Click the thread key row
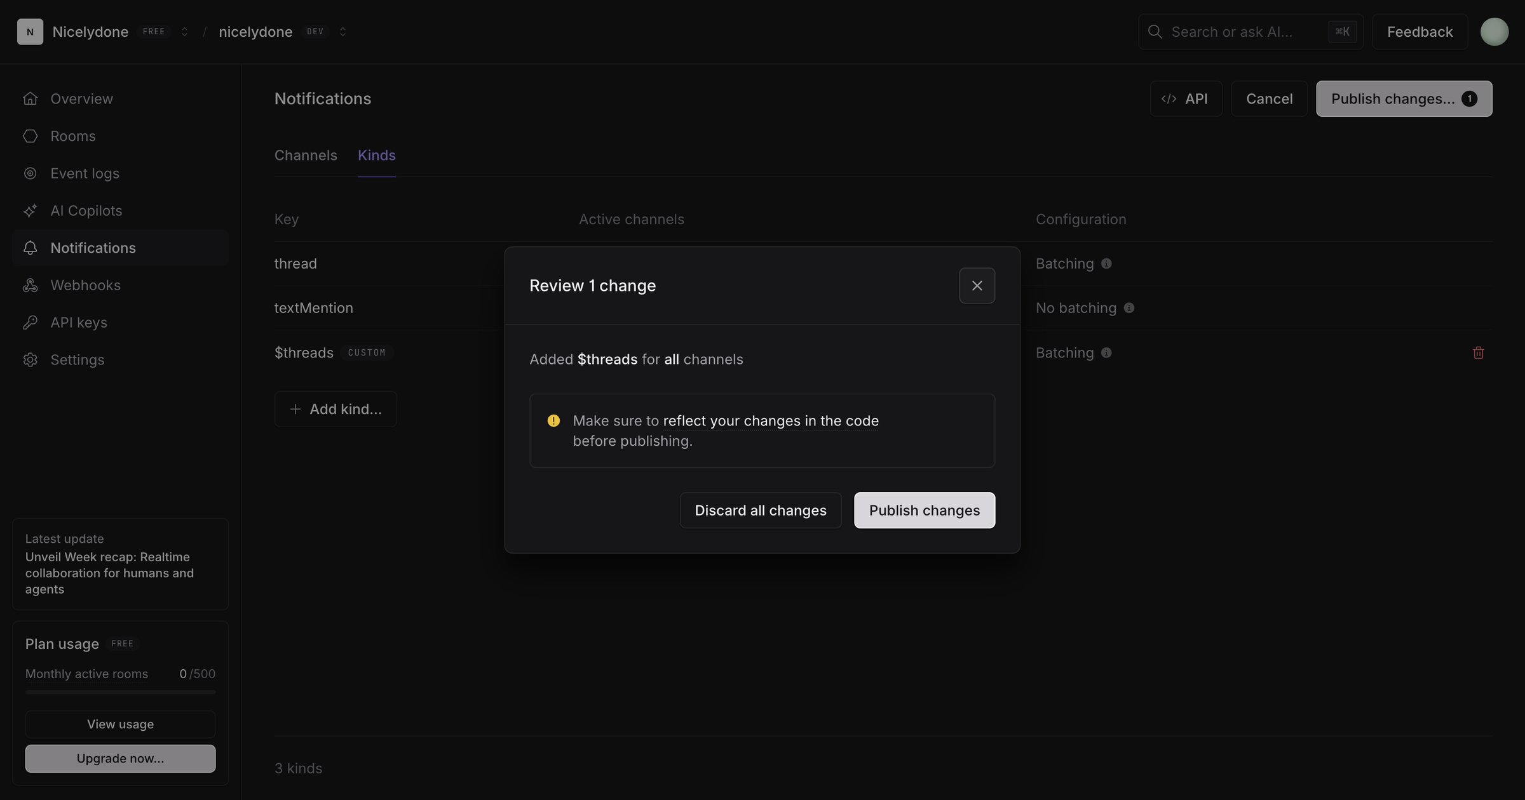The width and height of the screenshot is (1525, 800). click(295, 263)
